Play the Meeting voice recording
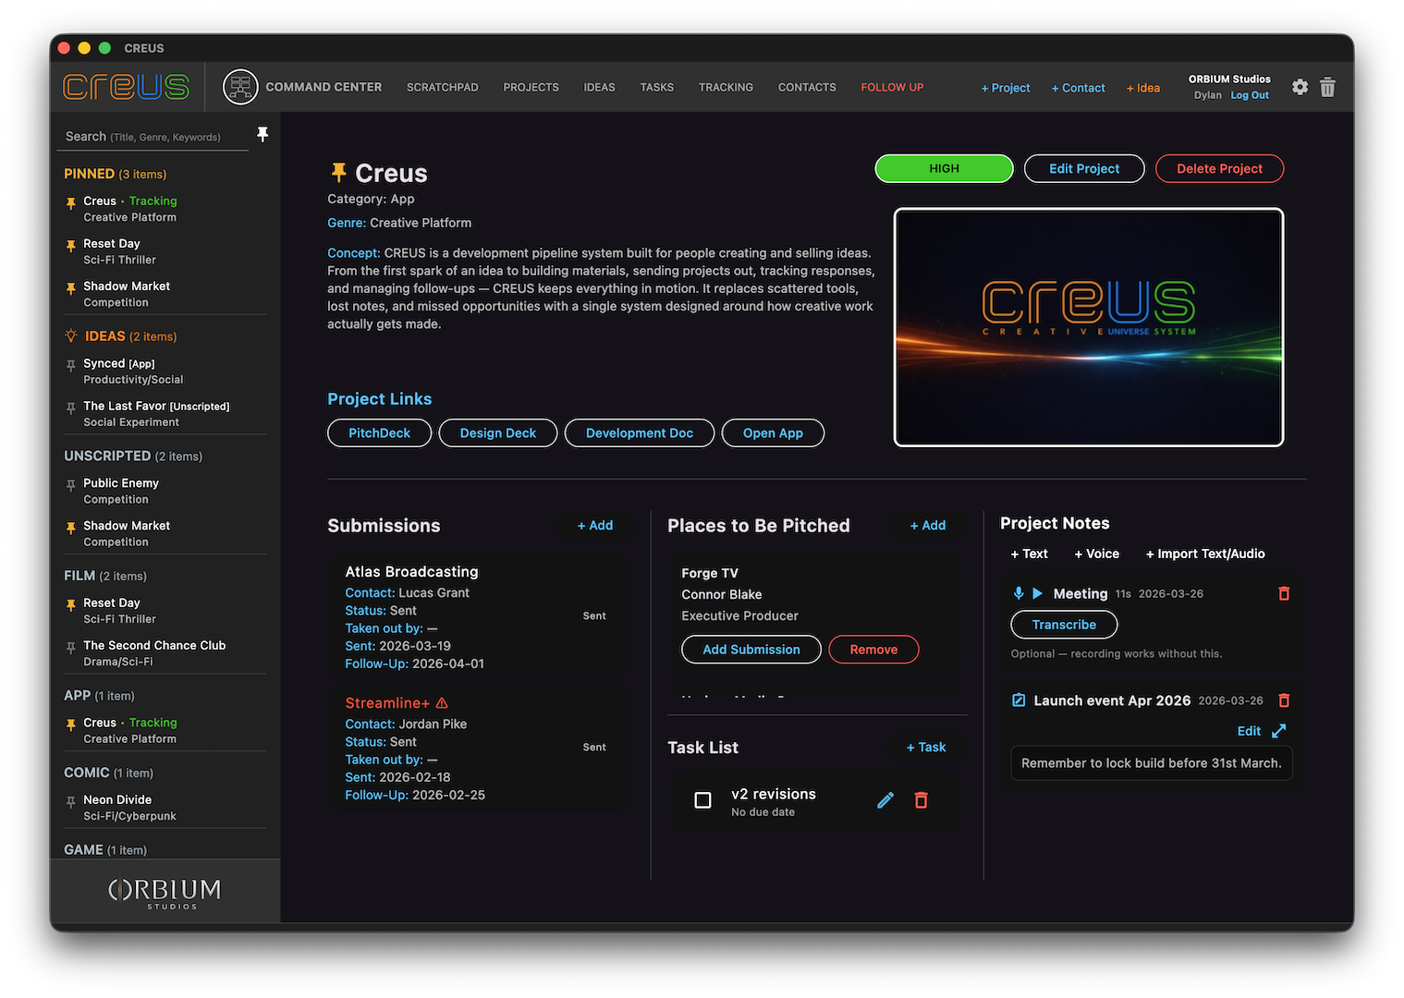The image size is (1404, 998). (x=1036, y=593)
